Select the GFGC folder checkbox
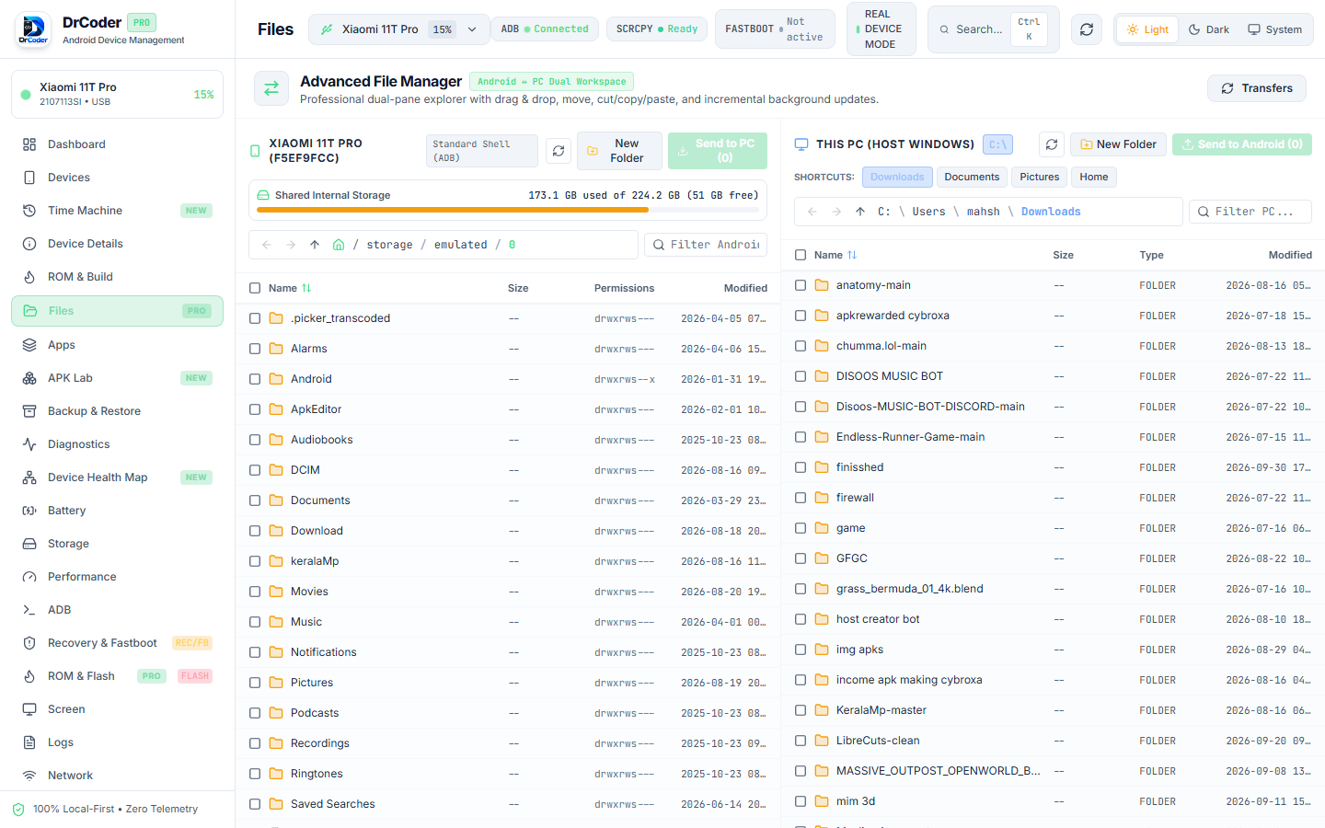Screen dimensions: 1325x828 [x=801, y=558]
